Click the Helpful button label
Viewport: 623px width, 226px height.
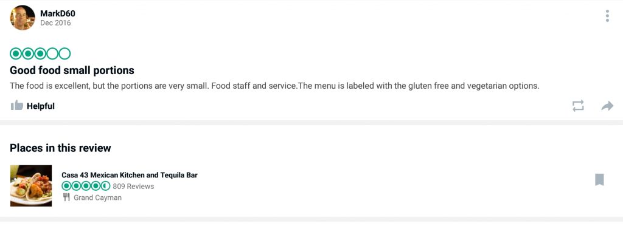tap(41, 106)
